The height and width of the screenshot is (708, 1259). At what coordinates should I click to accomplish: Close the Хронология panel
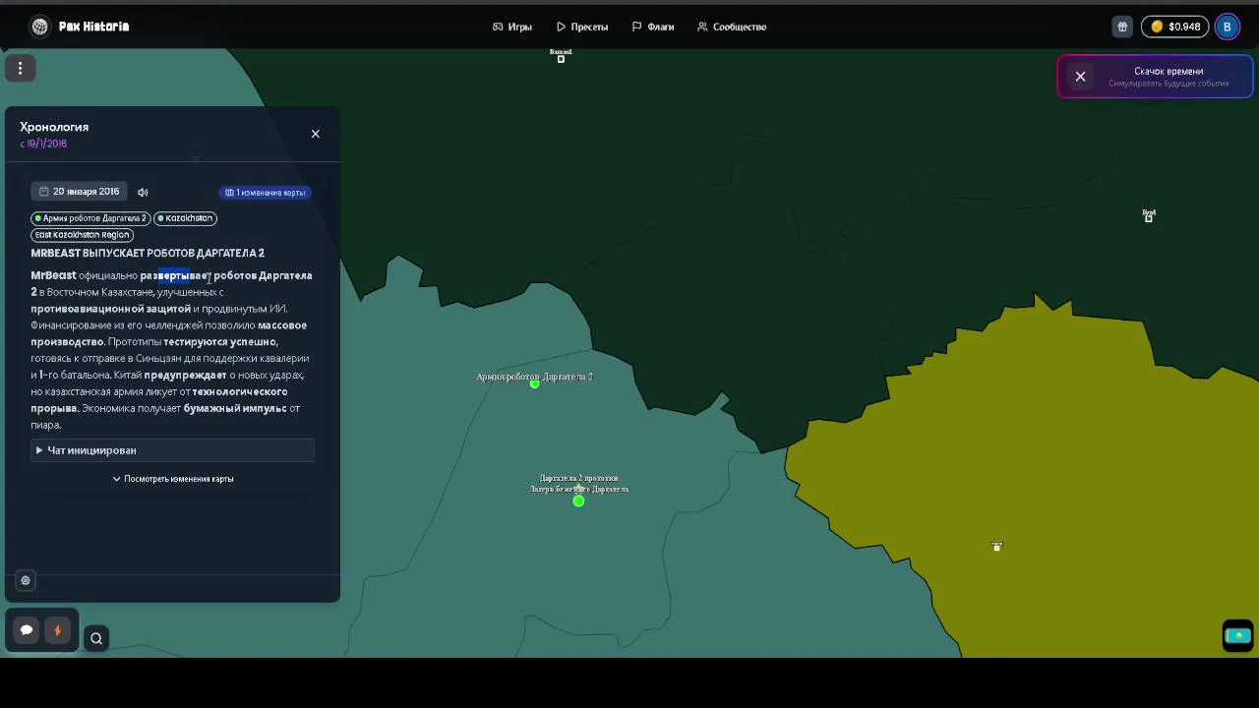coord(316,134)
